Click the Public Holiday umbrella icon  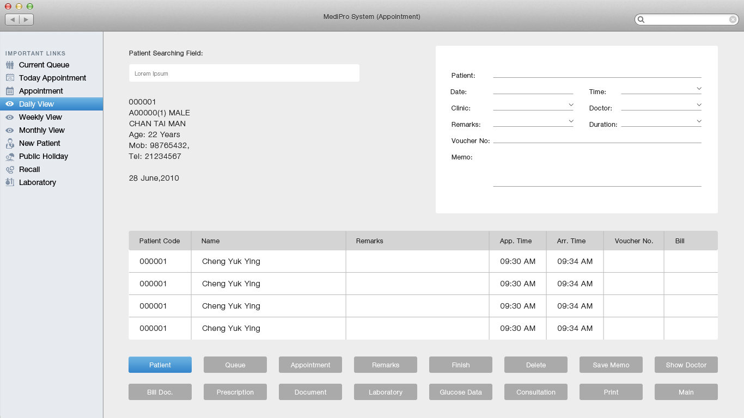click(10, 156)
